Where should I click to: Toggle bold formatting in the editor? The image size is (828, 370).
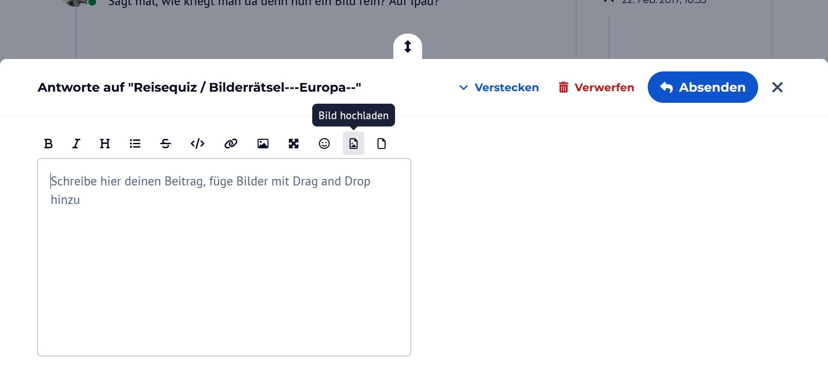click(x=48, y=144)
